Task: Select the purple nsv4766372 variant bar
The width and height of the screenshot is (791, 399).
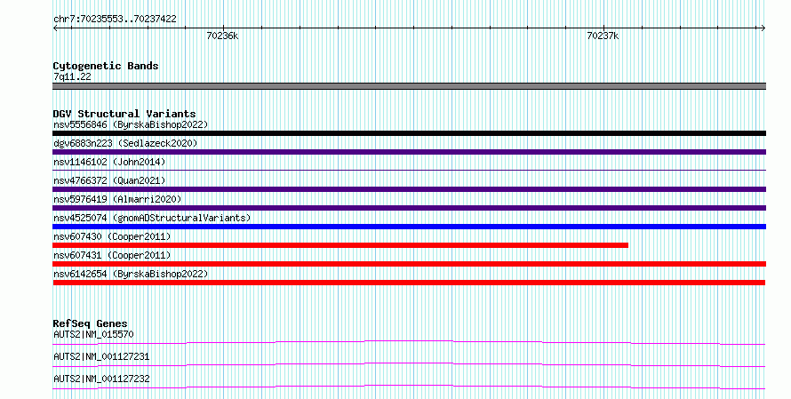Action: coord(409,189)
